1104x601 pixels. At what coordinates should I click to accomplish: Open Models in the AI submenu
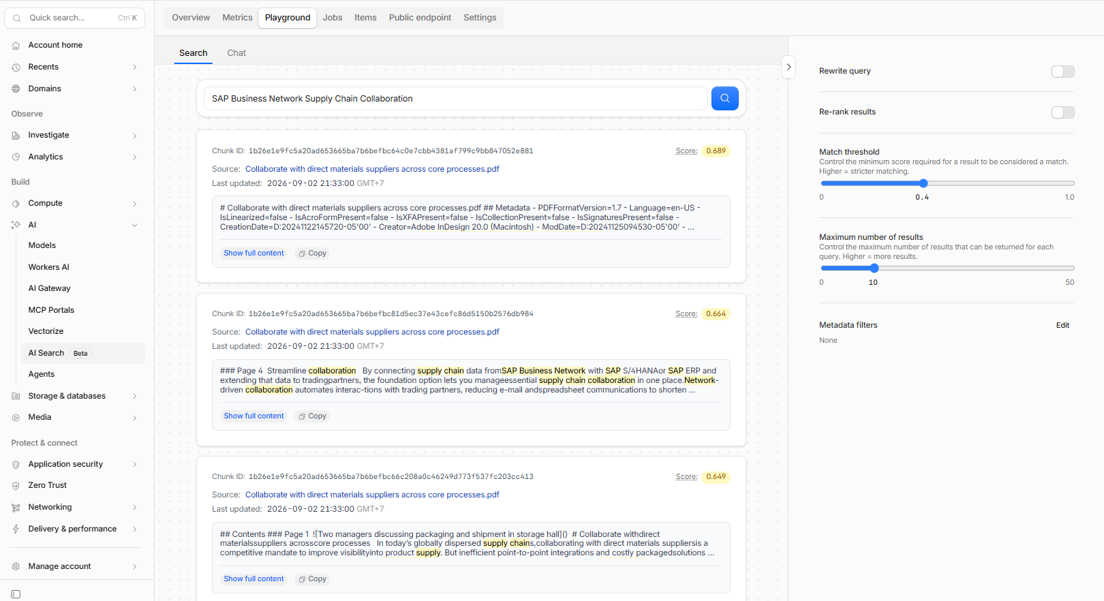(42, 245)
